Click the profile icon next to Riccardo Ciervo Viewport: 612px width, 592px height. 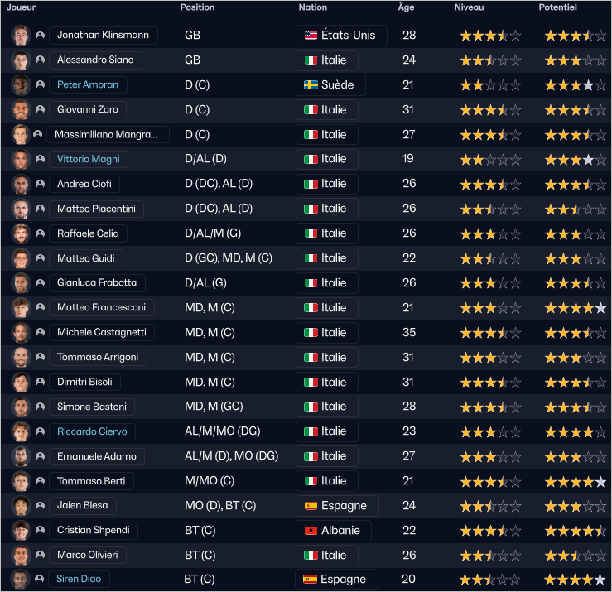click(x=40, y=431)
